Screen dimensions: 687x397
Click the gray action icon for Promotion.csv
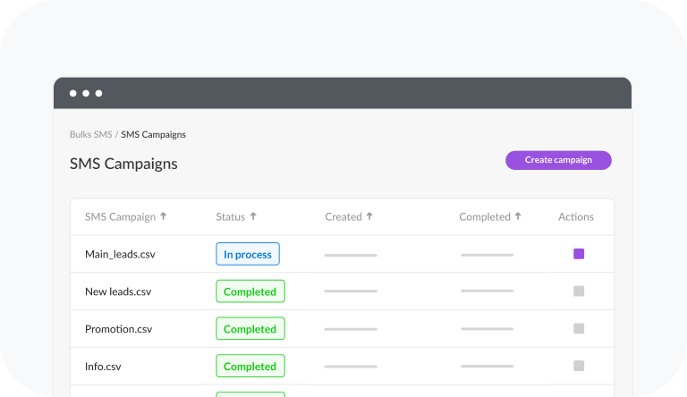point(579,328)
